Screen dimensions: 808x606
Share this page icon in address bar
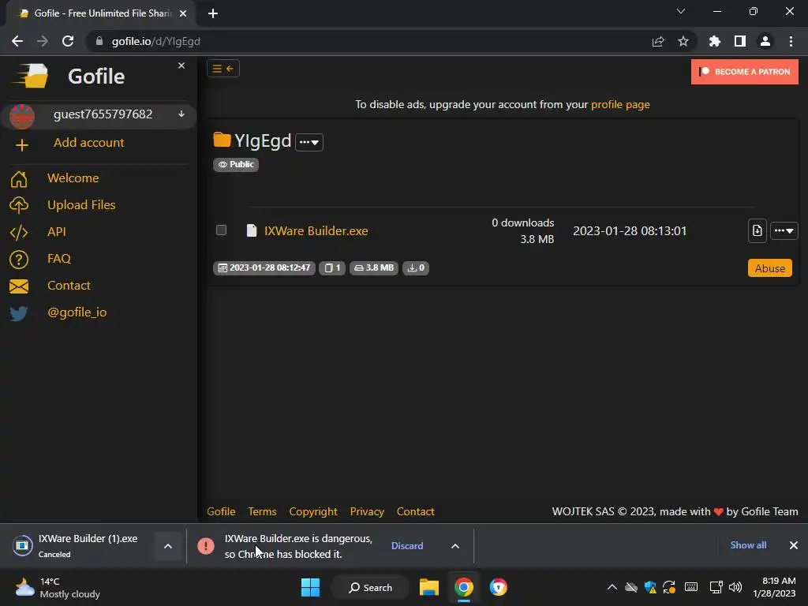click(658, 41)
